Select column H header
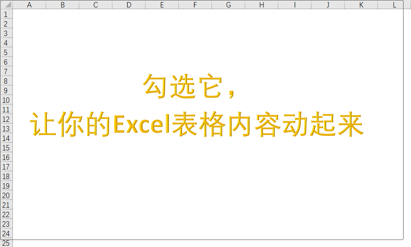Viewport: 411px width, 247px height. [x=262, y=5]
